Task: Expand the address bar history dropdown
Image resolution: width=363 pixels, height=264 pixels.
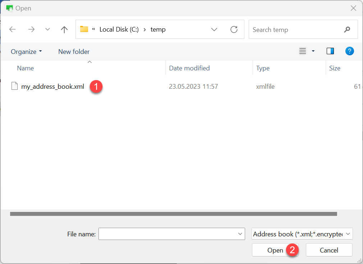Action: (x=215, y=29)
